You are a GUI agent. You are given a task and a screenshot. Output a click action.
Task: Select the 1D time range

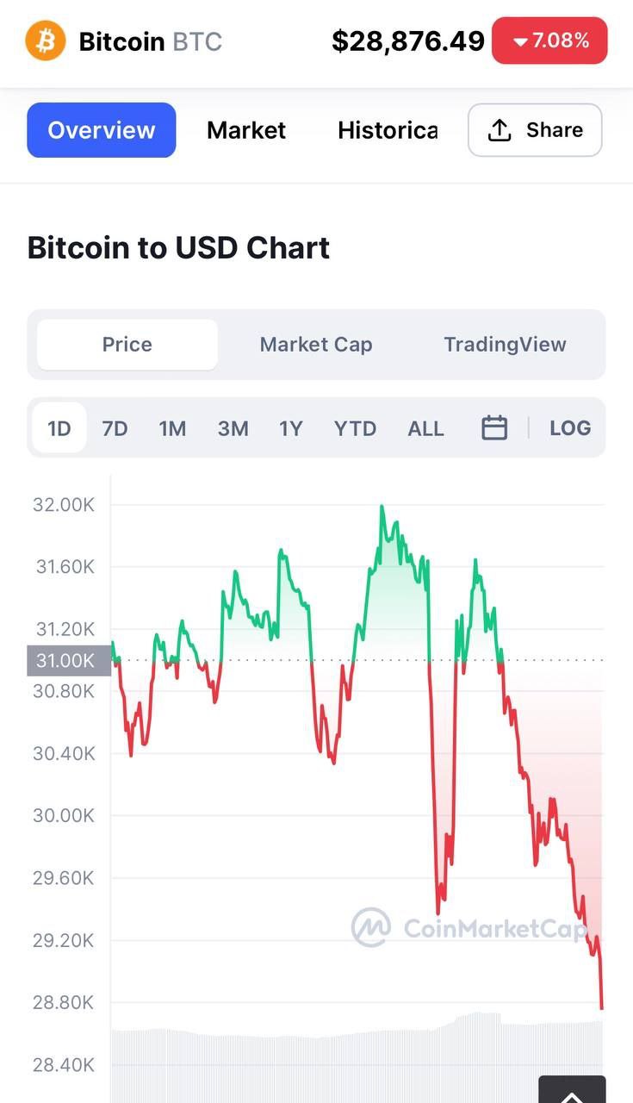[x=59, y=428]
